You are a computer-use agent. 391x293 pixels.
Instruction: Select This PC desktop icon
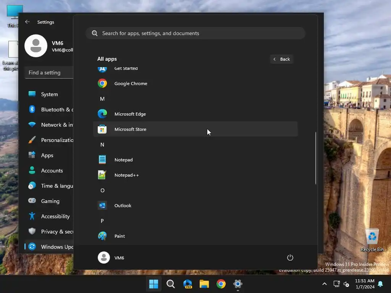coord(13,15)
